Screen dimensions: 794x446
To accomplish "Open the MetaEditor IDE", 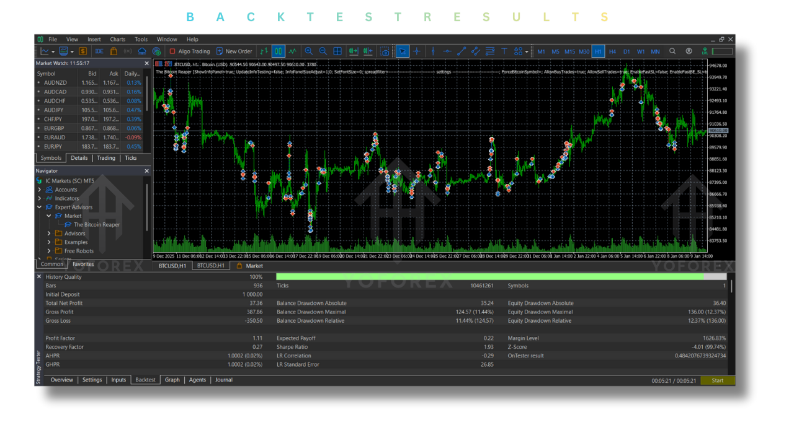I will click(x=100, y=51).
